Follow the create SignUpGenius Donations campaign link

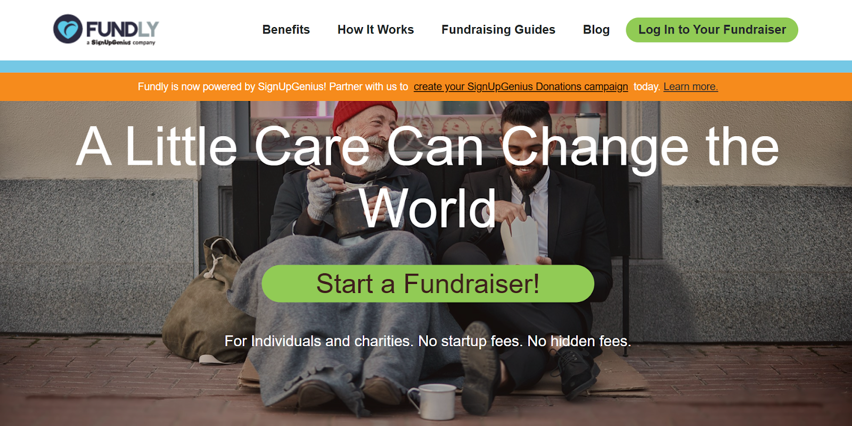click(x=521, y=87)
